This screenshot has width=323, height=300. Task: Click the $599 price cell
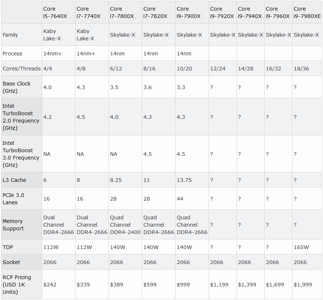click(x=159, y=284)
